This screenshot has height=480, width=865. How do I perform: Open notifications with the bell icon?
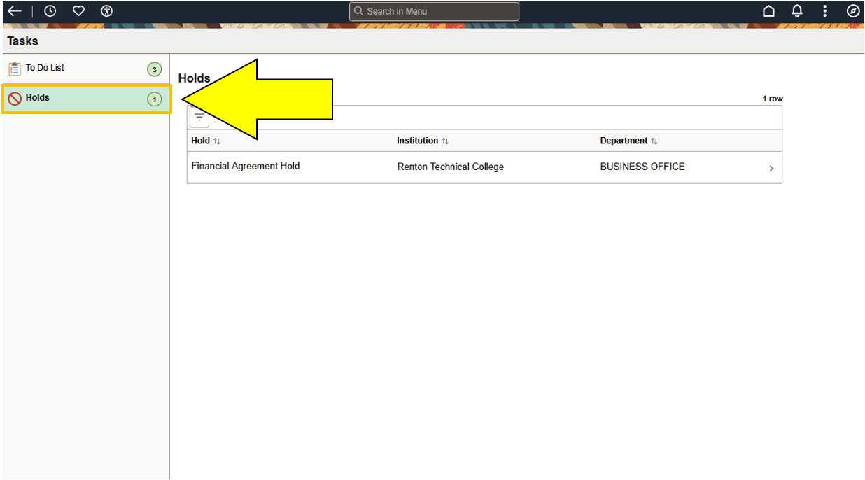coord(796,10)
